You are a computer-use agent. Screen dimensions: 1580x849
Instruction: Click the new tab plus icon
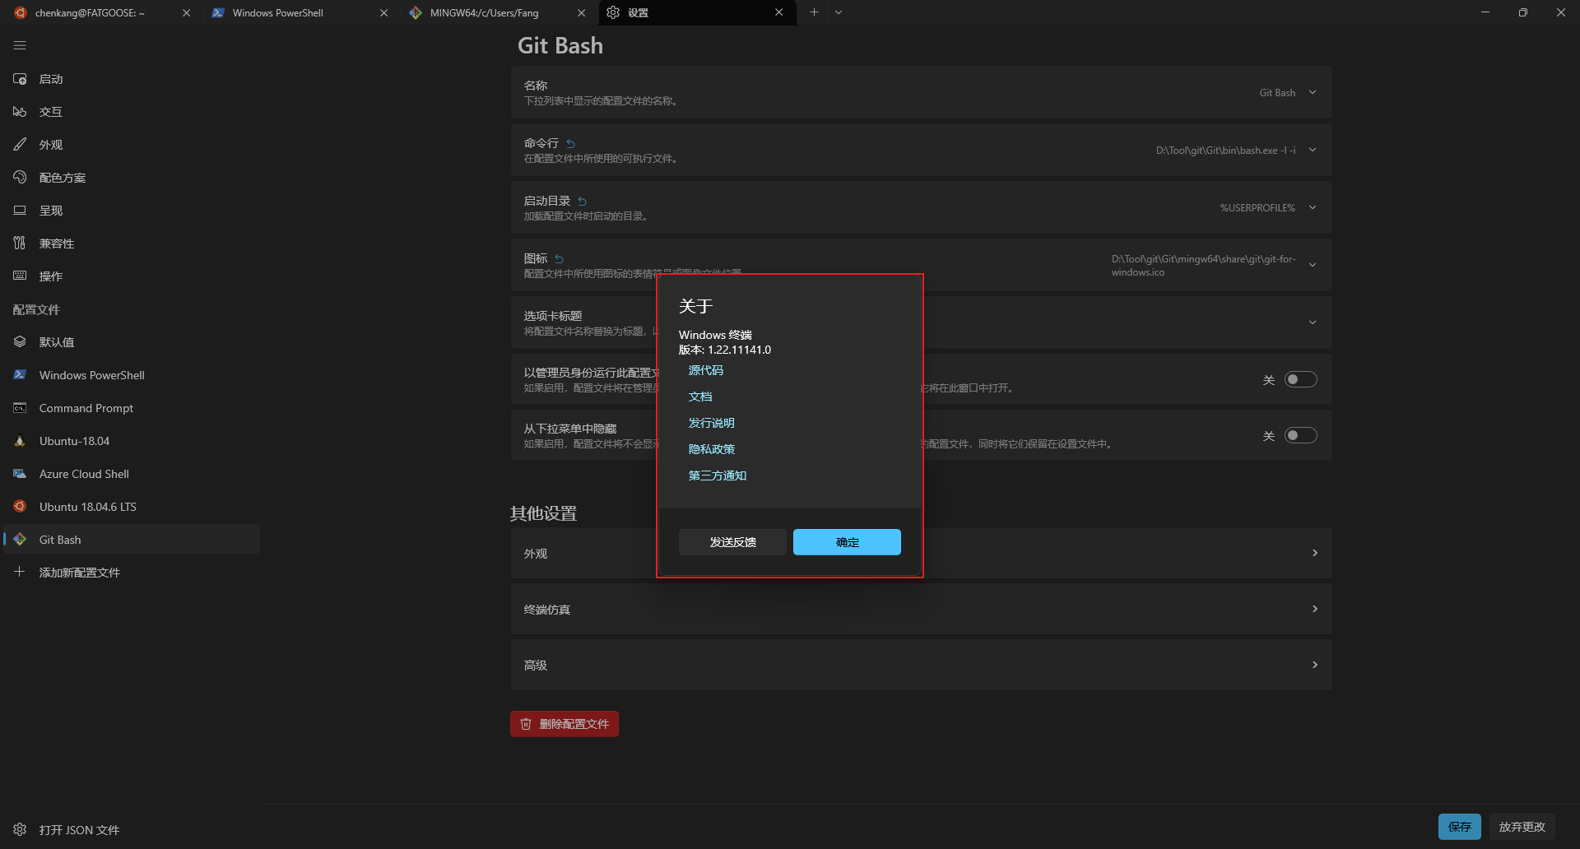pos(814,12)
